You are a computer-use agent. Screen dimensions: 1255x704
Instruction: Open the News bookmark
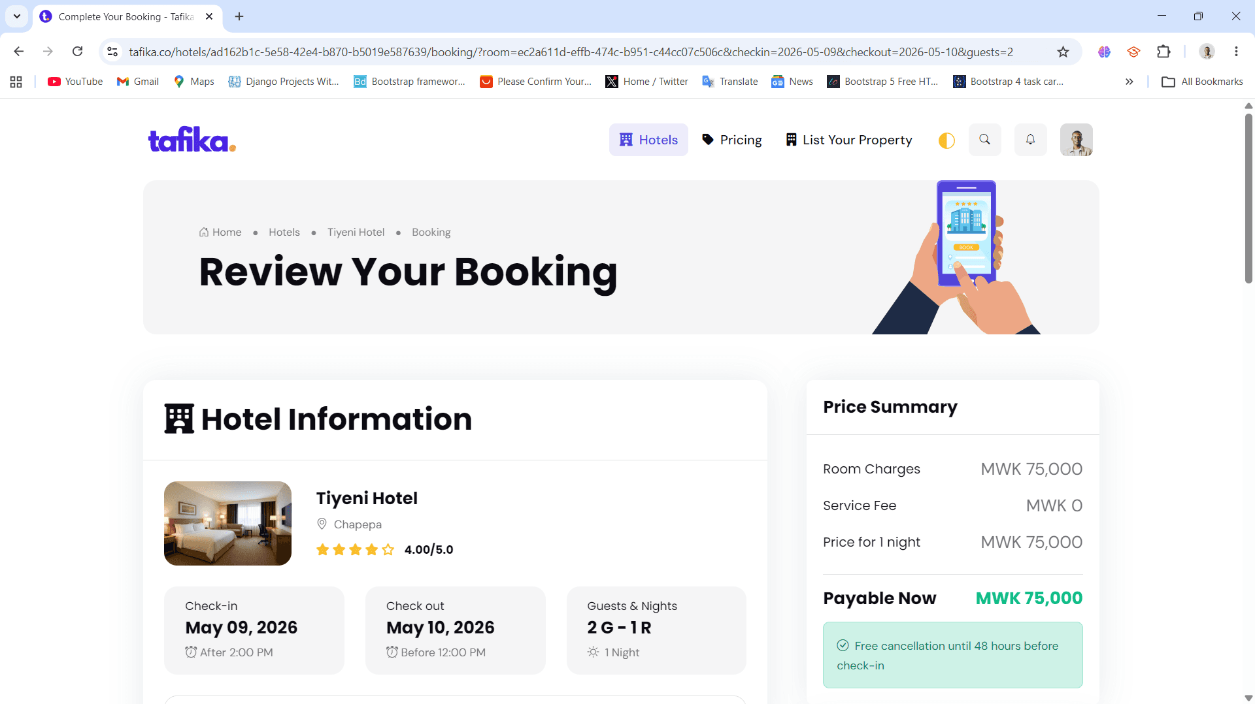pos(792,82)
